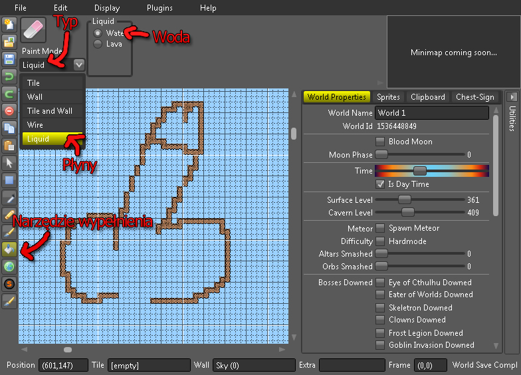Open the Paint Mode dropdown arrow
The height and width of the screenshot is (375, 521).
click(x=78, y=64)
